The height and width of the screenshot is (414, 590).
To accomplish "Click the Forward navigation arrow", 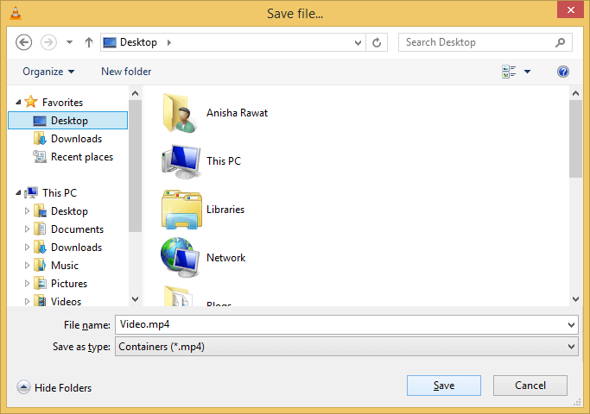I will [x=48, y=42].
